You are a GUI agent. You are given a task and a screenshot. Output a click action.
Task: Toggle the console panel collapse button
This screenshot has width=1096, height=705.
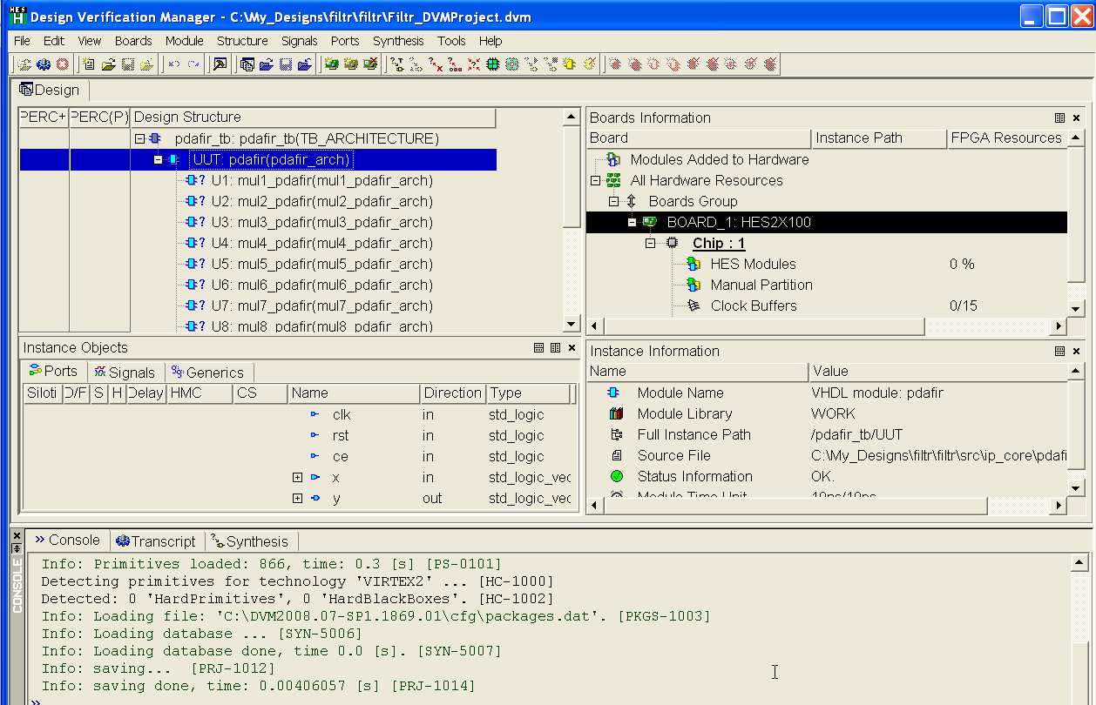tap(16, 547)
